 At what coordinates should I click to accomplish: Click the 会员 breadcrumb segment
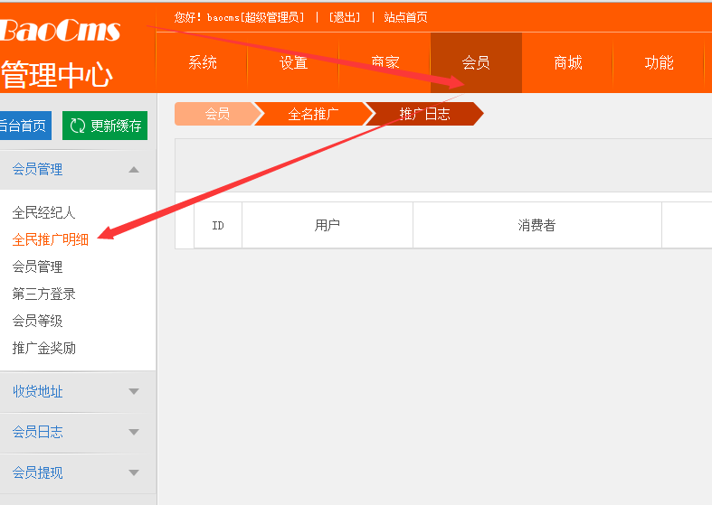tap(216, 114)
